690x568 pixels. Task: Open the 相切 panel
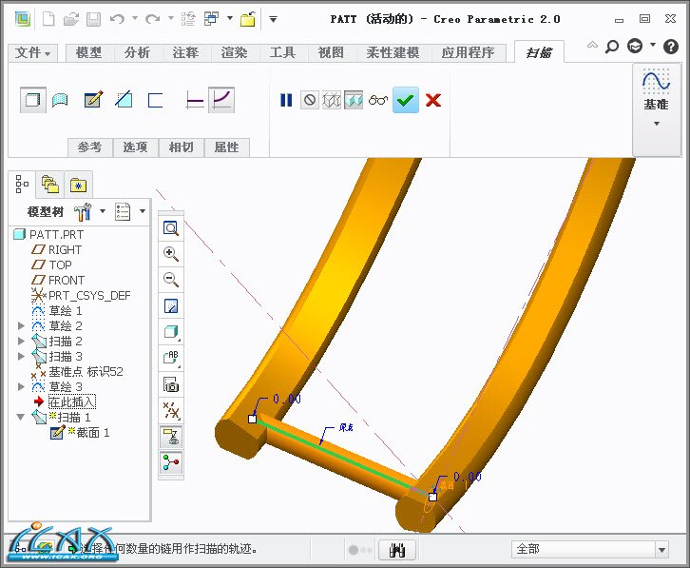pos(181,147)
